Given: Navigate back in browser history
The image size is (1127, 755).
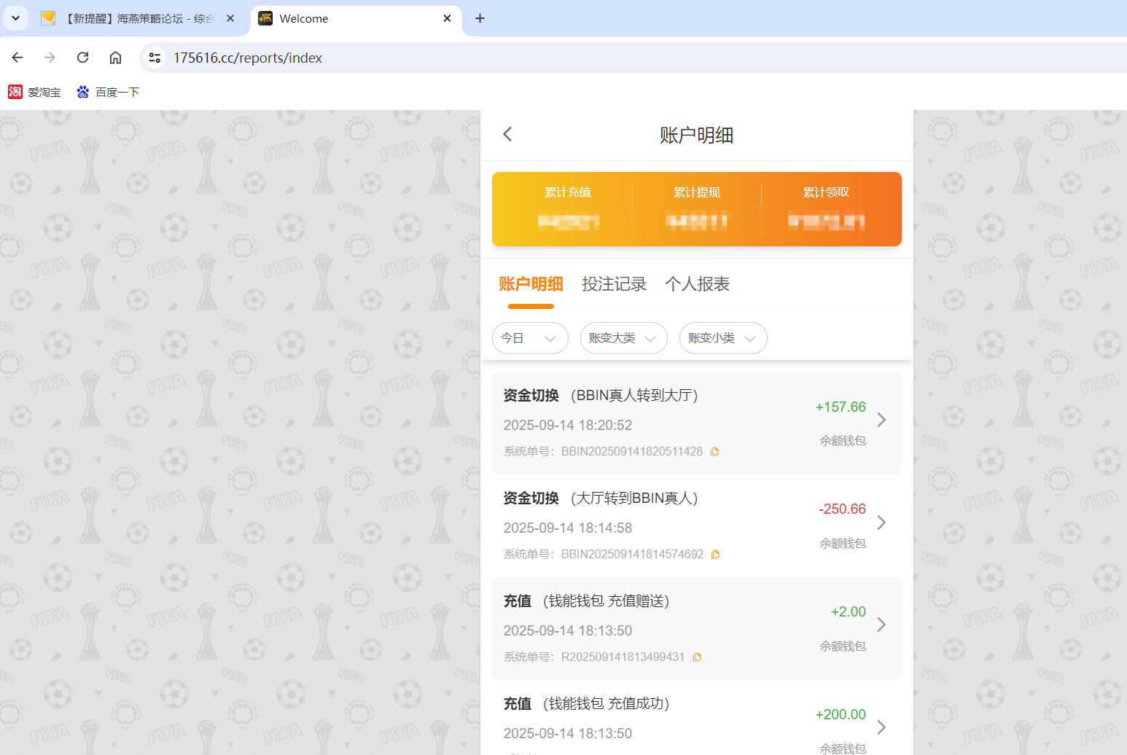Looking at the screenshot, I should (x=17, y=58).
